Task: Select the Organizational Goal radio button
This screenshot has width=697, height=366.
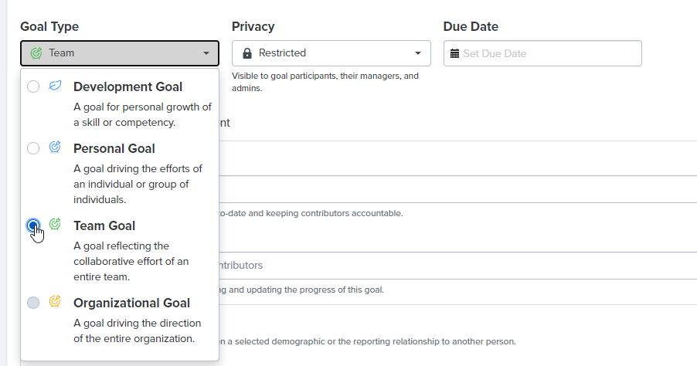Action: point(33,303)
